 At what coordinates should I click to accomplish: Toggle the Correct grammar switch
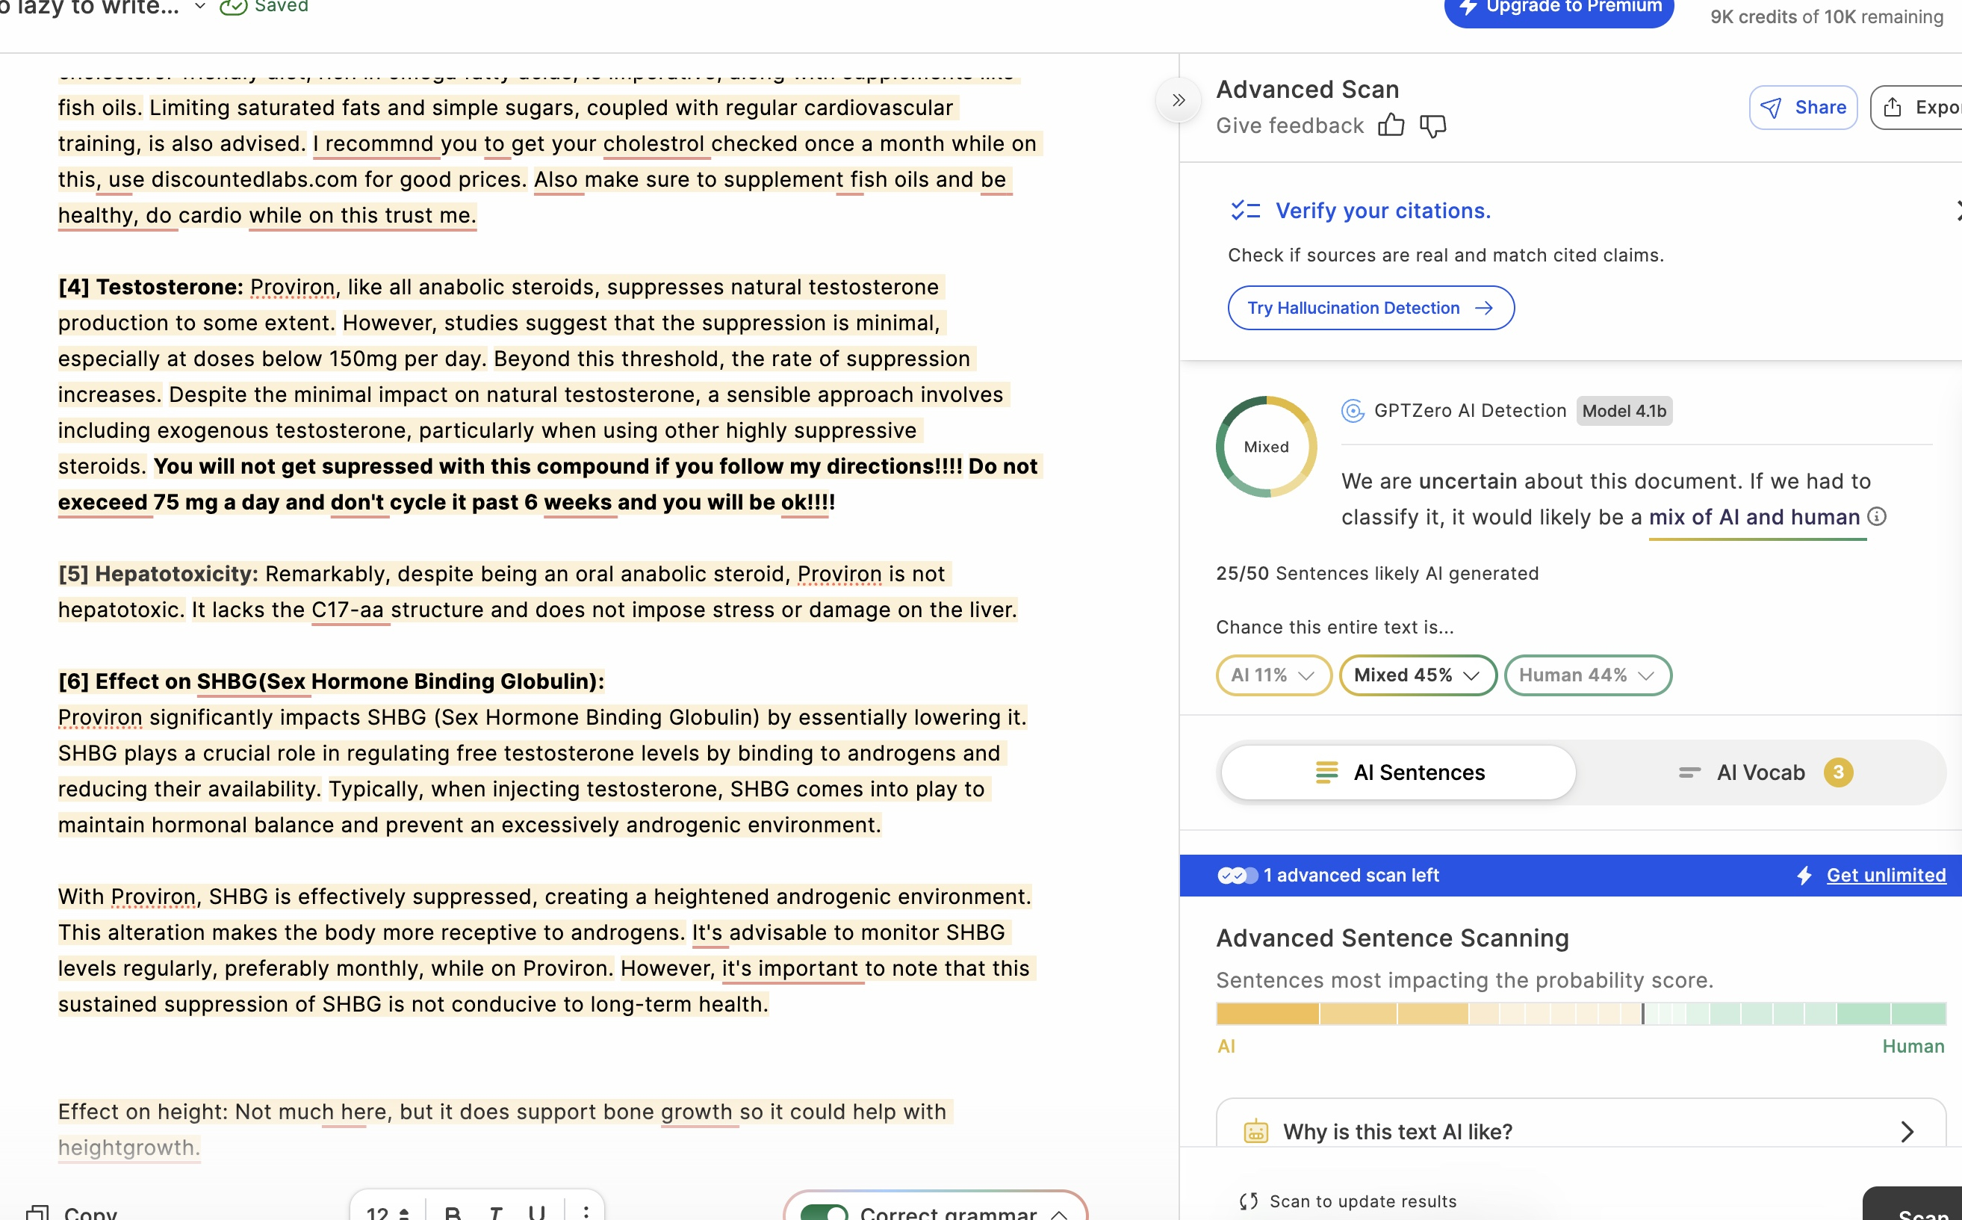824,1212
